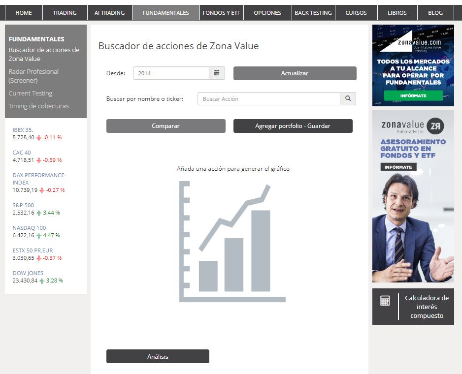Image resolution: width=462 pixels, height=374 pixels.
Task: Click the S&P 500 green up arrow
Action: (x=39, y=213)
